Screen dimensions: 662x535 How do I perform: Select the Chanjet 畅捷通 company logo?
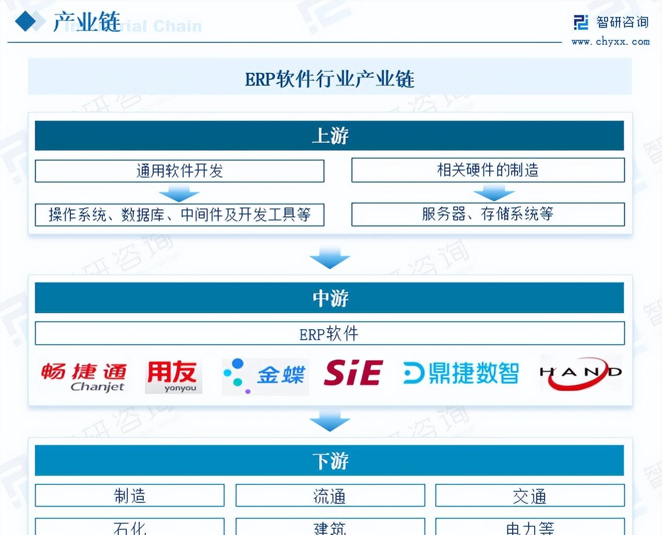click(84, 376)
